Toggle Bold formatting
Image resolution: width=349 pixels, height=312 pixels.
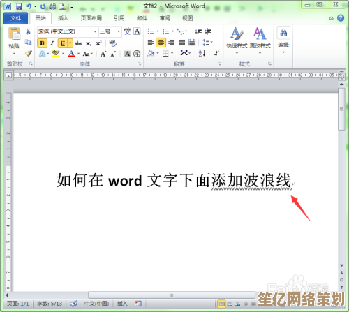pyautogui.click(x=42, y=43)
